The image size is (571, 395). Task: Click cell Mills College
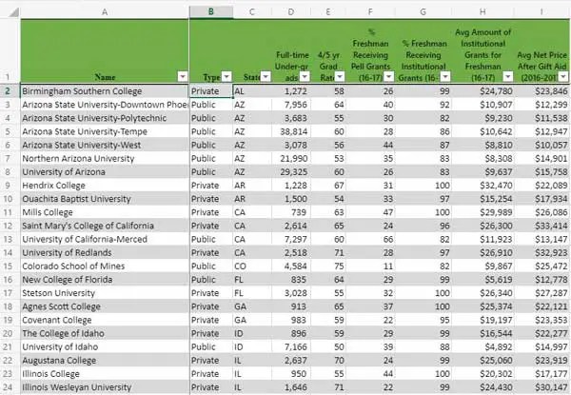(x=105, y=212)
